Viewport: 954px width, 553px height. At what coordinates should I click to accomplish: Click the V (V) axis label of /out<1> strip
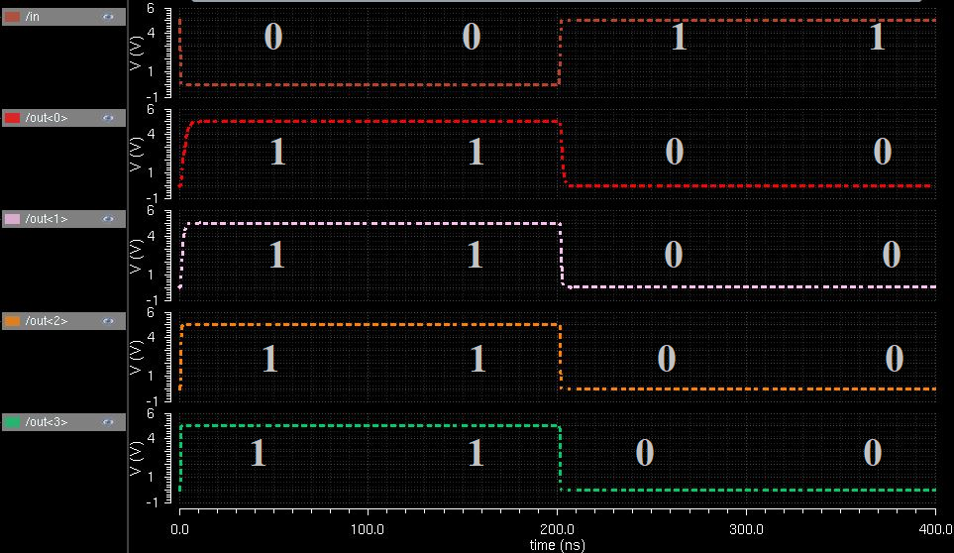137,256
